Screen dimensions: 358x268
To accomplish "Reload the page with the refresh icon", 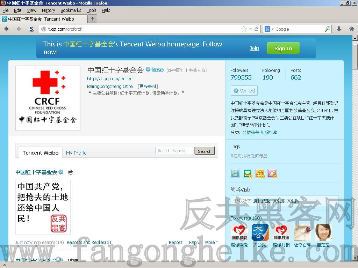I will pos(256,29).
